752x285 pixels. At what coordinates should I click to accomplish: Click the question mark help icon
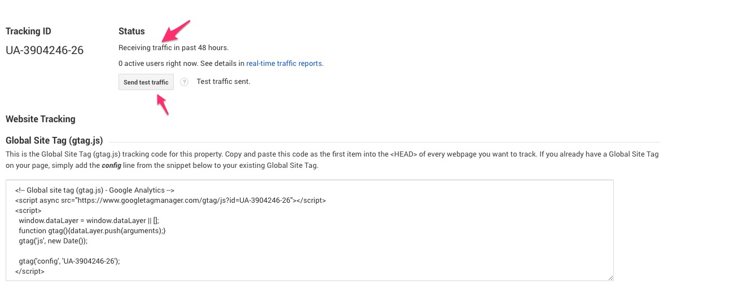click(x=184, y=82)
